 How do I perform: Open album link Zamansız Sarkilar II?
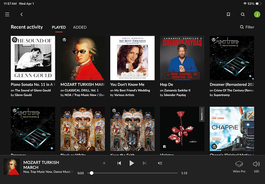(x=177, y=90)
